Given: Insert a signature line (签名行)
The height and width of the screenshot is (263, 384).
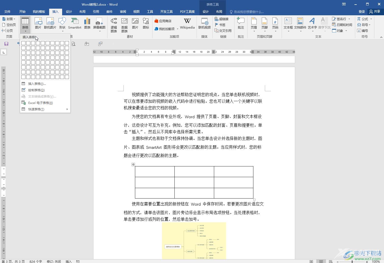Looking at the screenshot, I should click(341, 19).
